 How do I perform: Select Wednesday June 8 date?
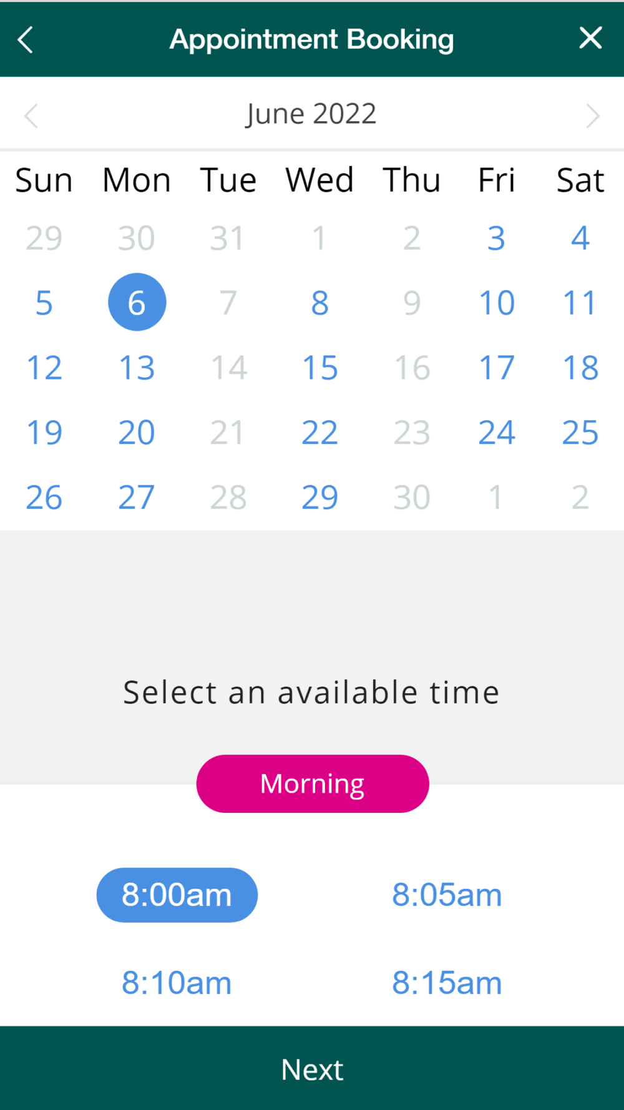[319, 303]
